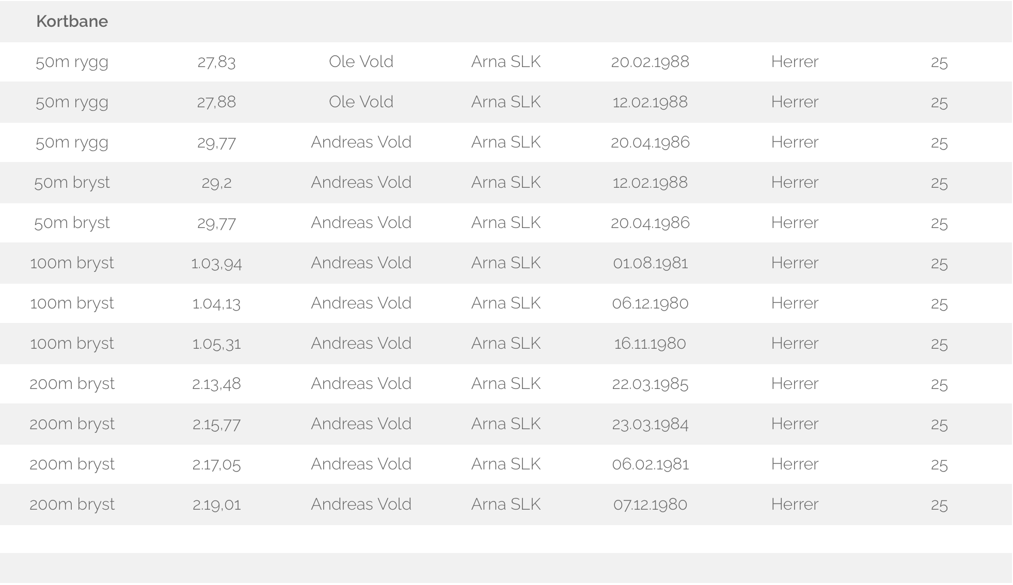Click the date 16.11.1980
This screenshot has height=585, width=1013.
click(650, 344)
